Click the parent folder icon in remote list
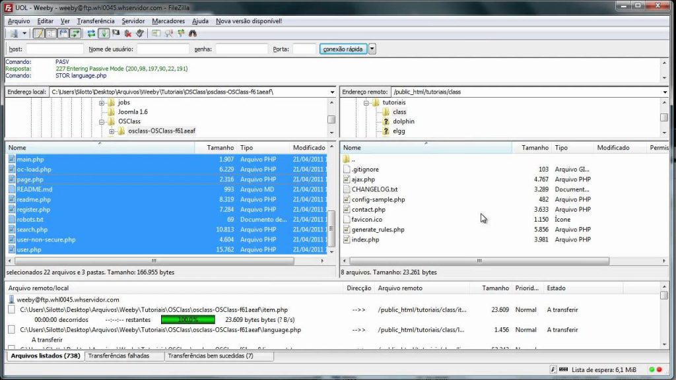Screen dimensions: 676x380 (346, 159)
